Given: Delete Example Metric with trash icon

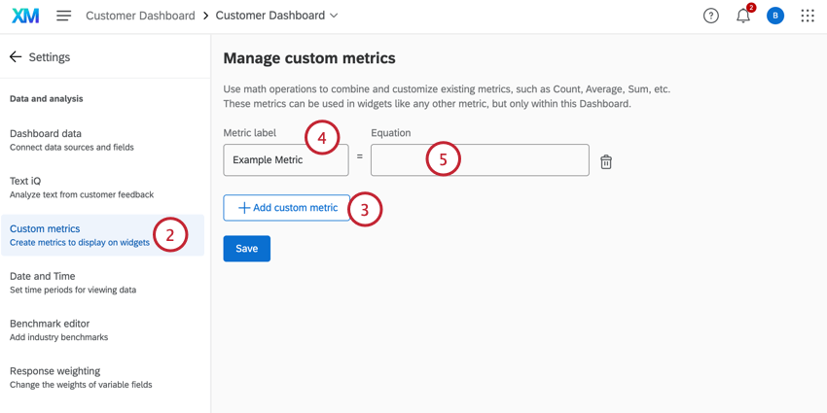Looking at the screenshot, I should [x=606, y=162].
